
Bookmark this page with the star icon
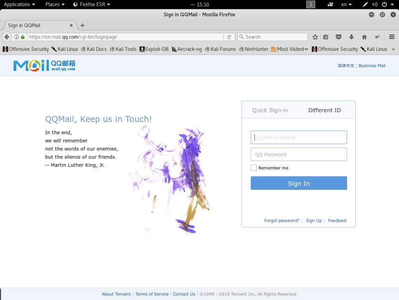pyautogui.click(x=315, y=37)
